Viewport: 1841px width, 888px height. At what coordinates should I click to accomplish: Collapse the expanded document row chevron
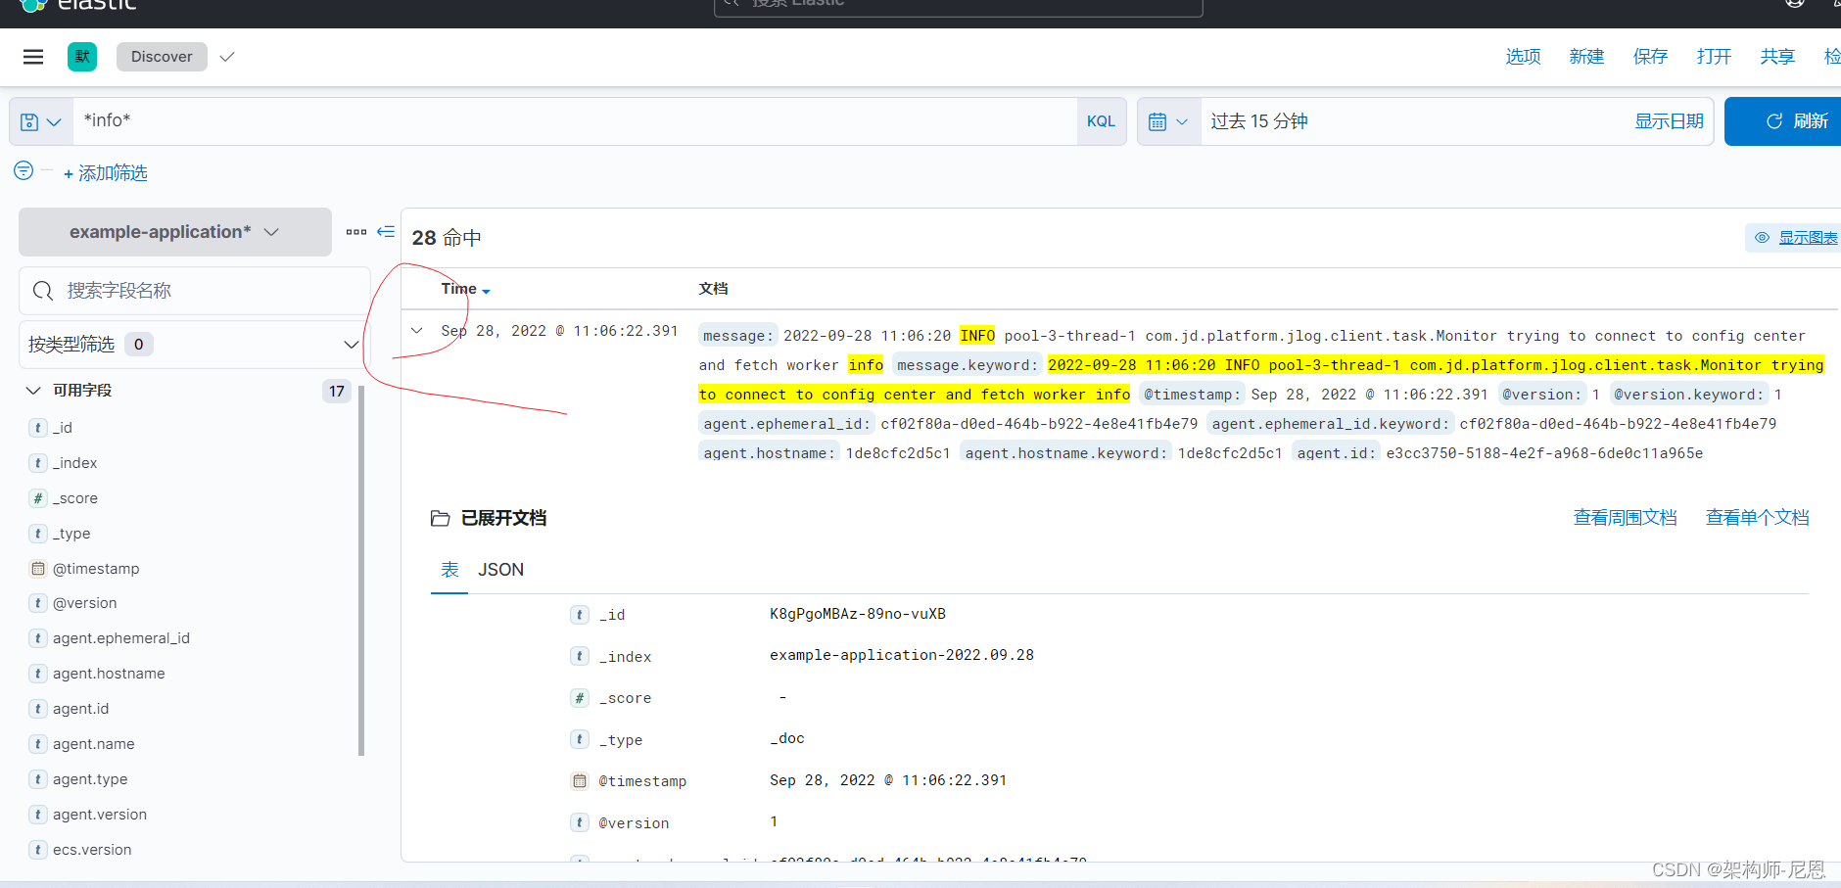click(x=417, y=331)
